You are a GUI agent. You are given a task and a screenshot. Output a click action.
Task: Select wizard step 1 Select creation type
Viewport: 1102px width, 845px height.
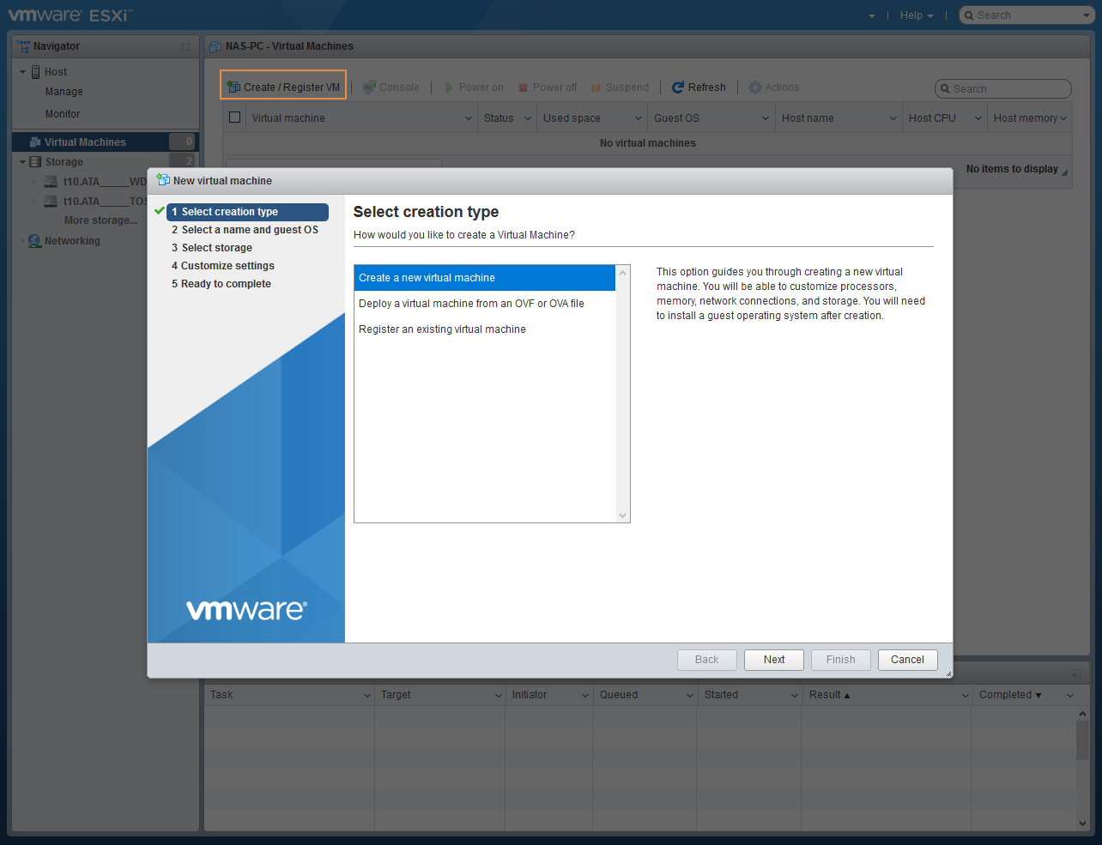point(247,212)
